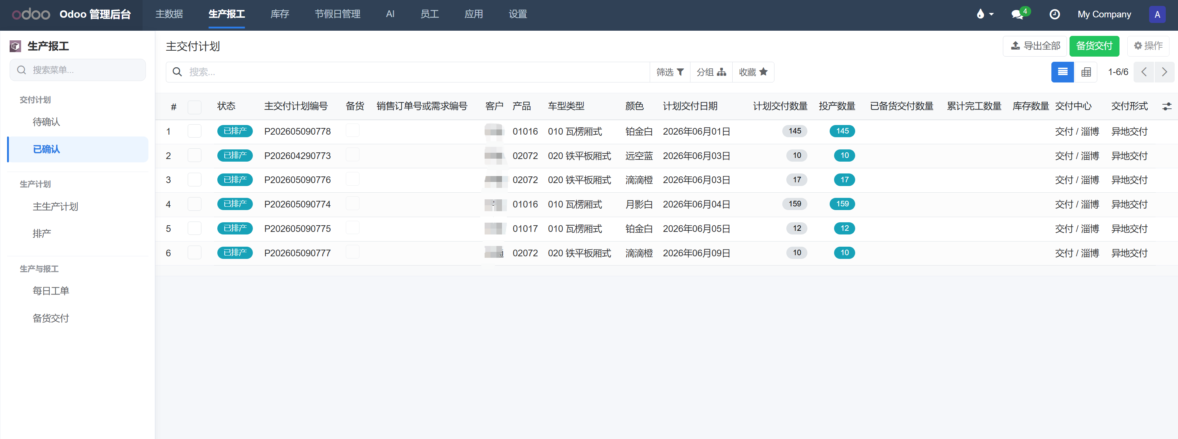The width and height of the screenshot is (1178, 439).
Task: Select row 1 checkbox for P202605090778
Action: click(x=194, y=131)
